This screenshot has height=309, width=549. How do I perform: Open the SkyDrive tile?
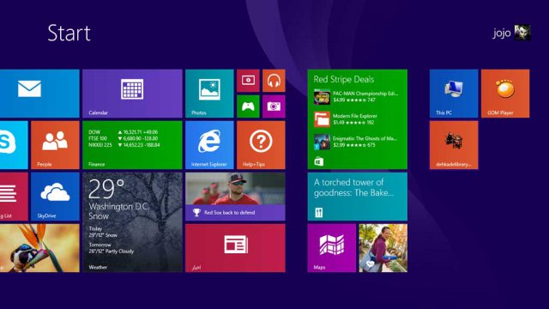pyautogui.click(x=55, y=197)
